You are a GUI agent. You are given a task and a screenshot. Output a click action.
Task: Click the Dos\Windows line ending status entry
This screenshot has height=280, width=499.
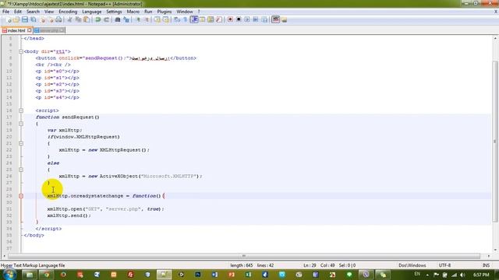click(412, 265)
